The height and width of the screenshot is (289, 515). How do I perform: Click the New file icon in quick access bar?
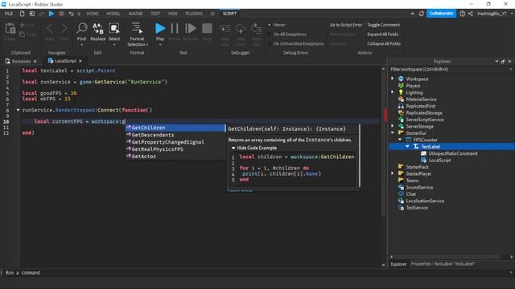pyautogui.click(x=22, y=14)
